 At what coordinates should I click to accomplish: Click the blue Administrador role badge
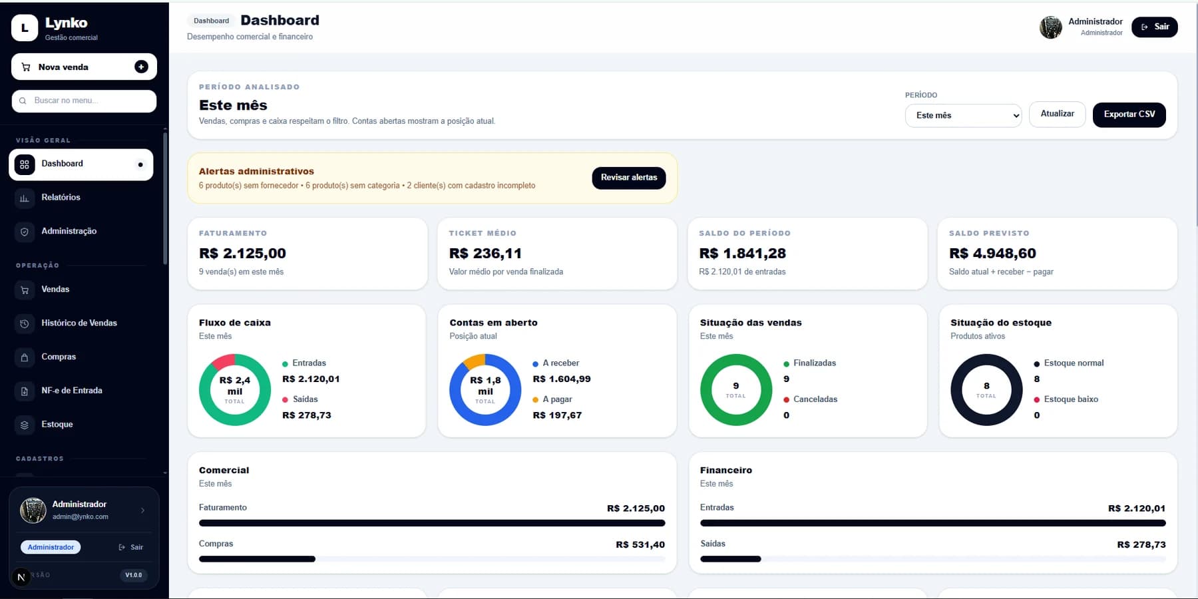51,547
